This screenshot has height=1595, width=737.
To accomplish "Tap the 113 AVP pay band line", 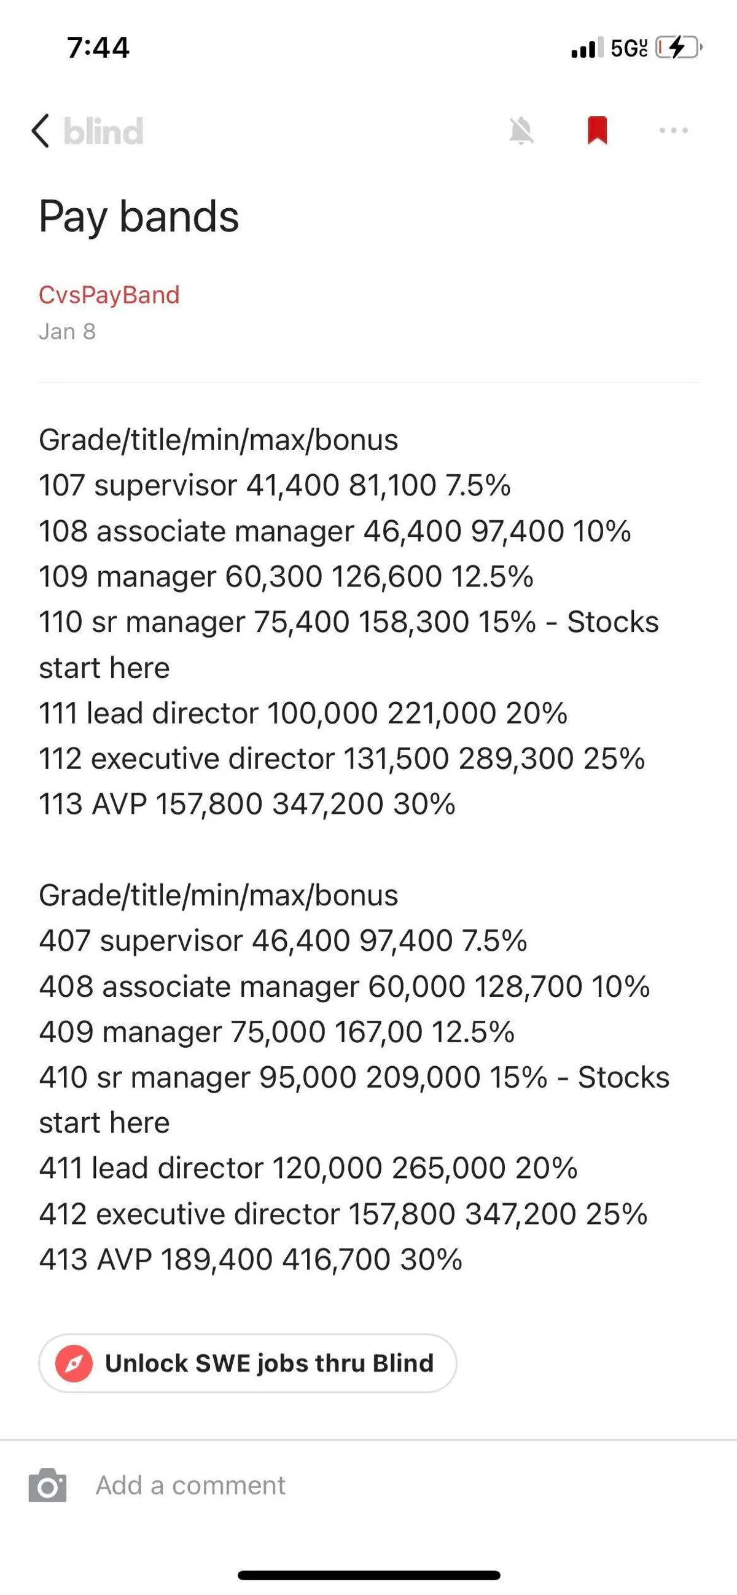I will tap(246, 804).
